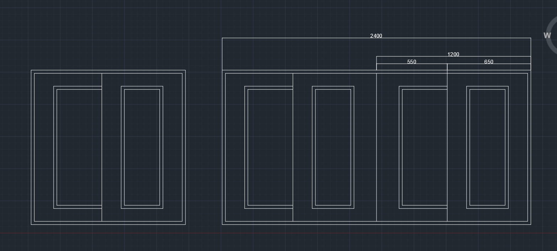Select the 2400 dimension text
Screen dimensions: 557x251
pyautogui.click(x=376, y=36)
